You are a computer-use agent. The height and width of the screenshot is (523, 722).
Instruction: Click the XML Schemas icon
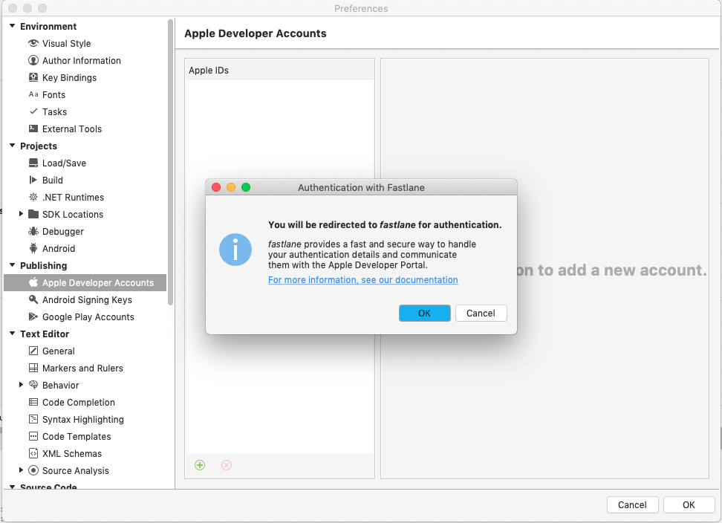[33, 453]
